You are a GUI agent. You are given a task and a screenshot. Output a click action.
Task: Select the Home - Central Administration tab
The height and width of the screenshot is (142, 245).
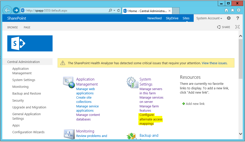tap(147, 11)
